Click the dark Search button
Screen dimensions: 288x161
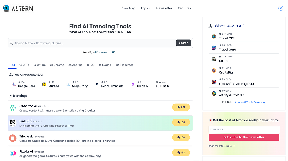(184, 43)
